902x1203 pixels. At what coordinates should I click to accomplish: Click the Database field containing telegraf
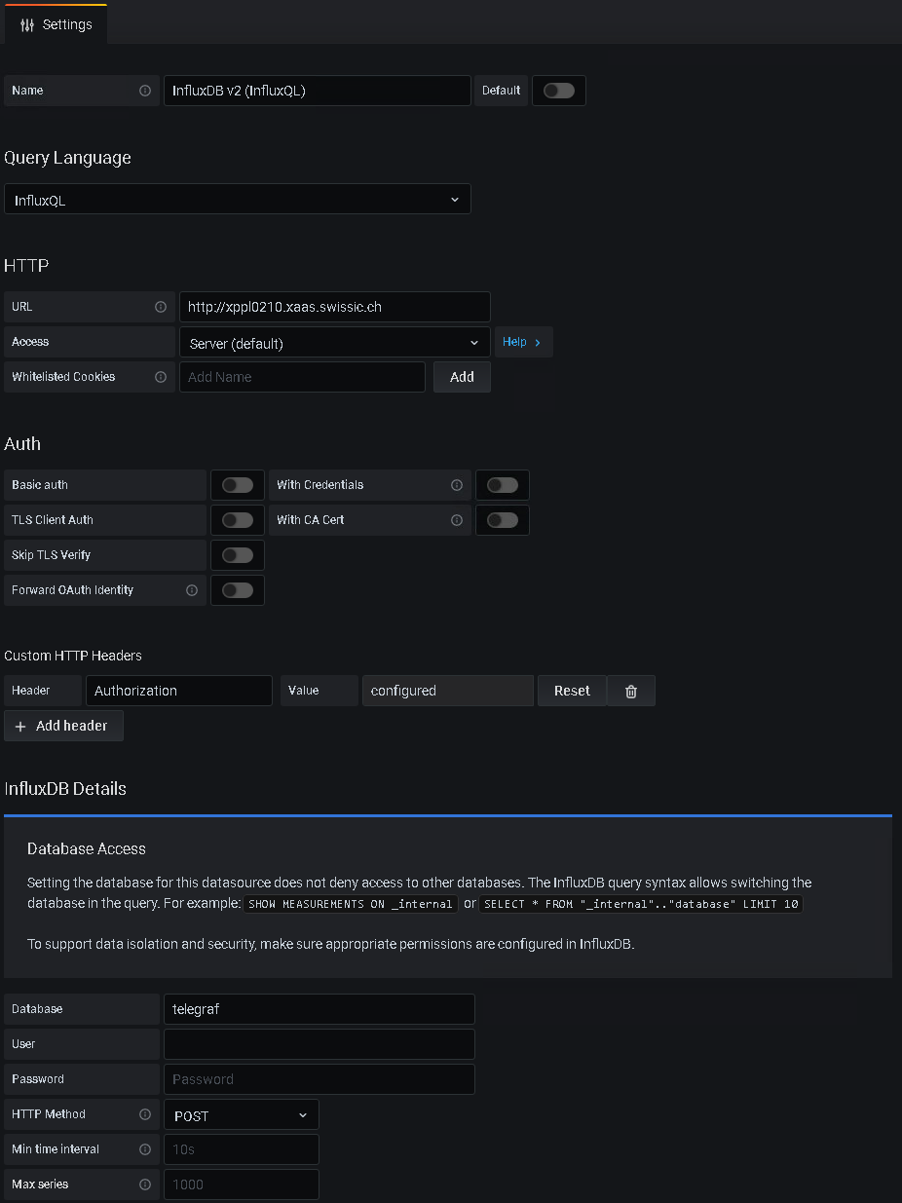pyautogui.click(x=319, y=1008)
